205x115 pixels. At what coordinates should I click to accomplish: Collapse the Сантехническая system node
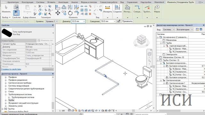tap(161, 80)
